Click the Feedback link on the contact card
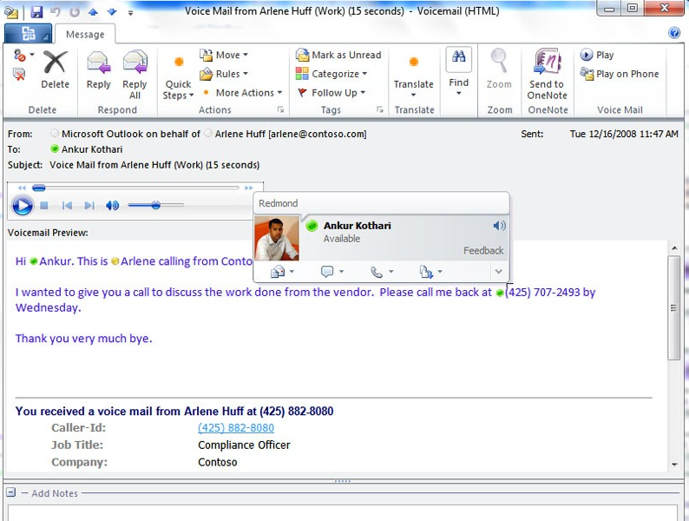 (483, 250)
